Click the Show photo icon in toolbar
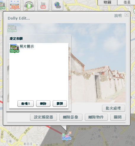Screen dimensions: 135x146 [2, 5]
